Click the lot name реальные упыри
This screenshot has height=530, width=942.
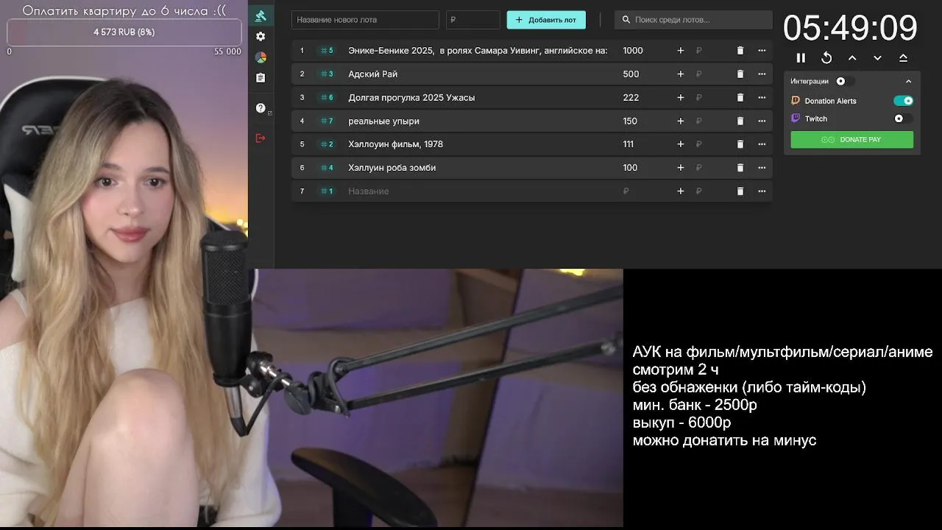[383, 121]
